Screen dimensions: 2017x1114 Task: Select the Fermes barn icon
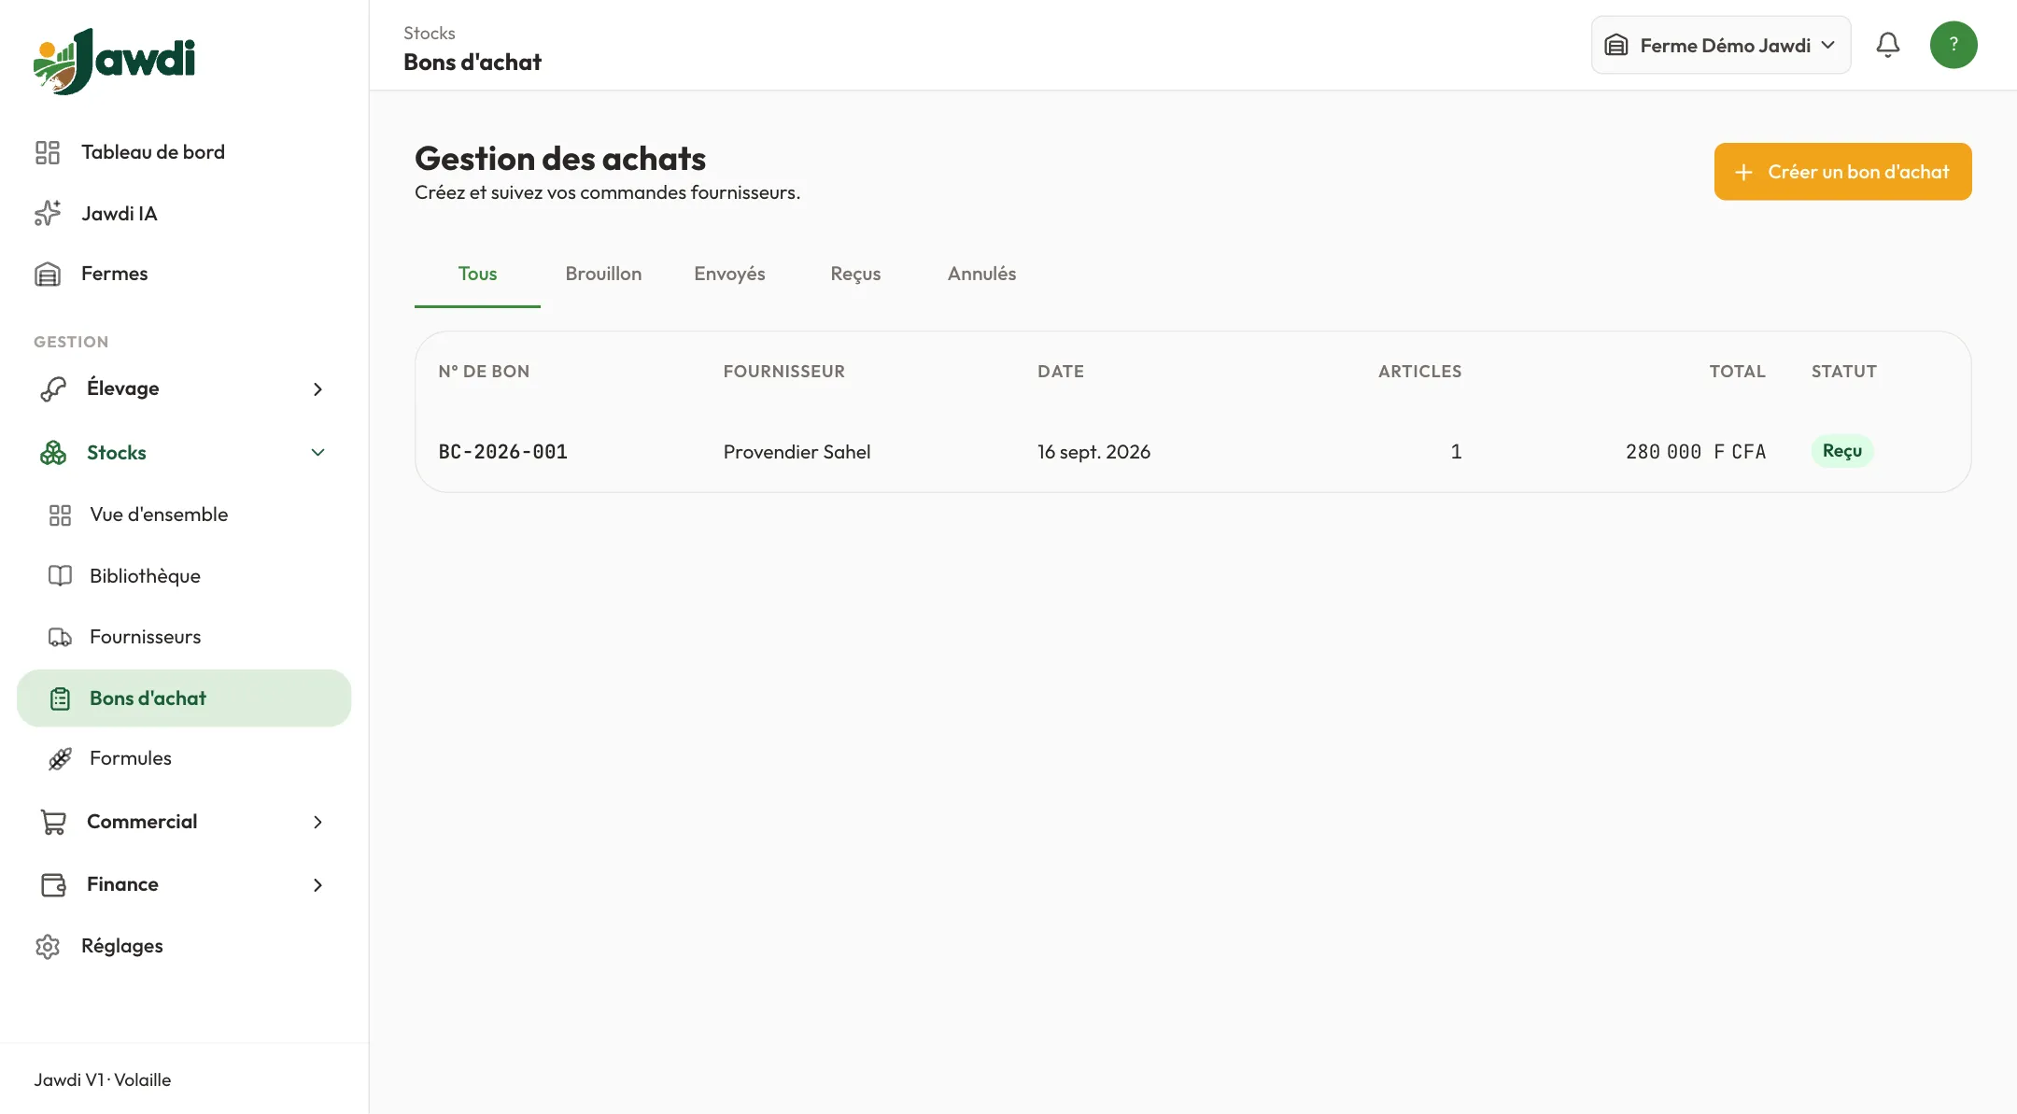48,274
